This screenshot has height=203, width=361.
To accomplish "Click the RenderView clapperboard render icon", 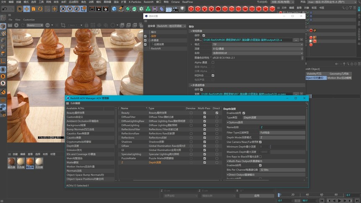I will (x=10, y=25).
